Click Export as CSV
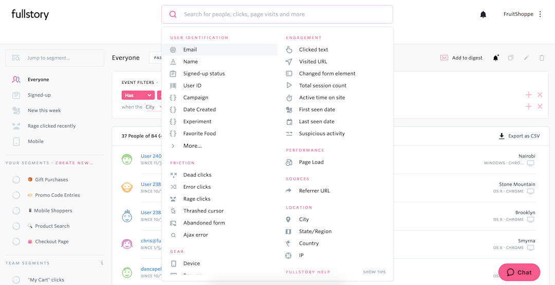The image size is (555, 285). (x=524, y=136)
